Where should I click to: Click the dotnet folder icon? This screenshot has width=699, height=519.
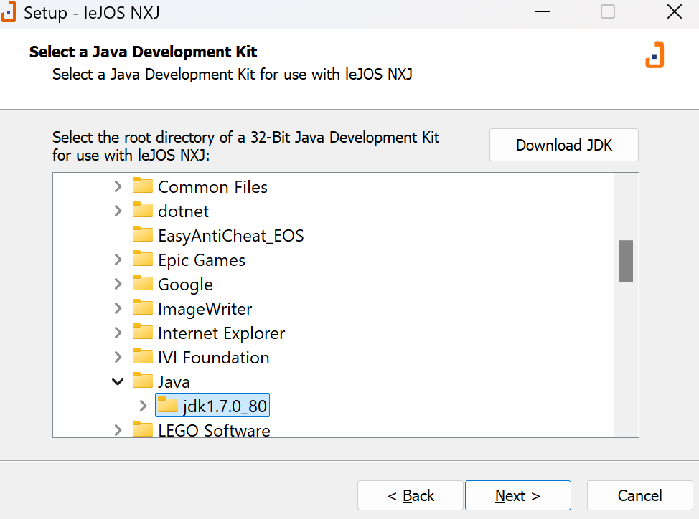[x=143, y=210]
